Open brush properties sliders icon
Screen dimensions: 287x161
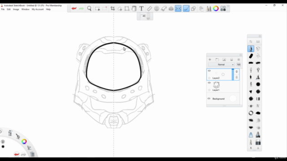(x=251, y=42)
